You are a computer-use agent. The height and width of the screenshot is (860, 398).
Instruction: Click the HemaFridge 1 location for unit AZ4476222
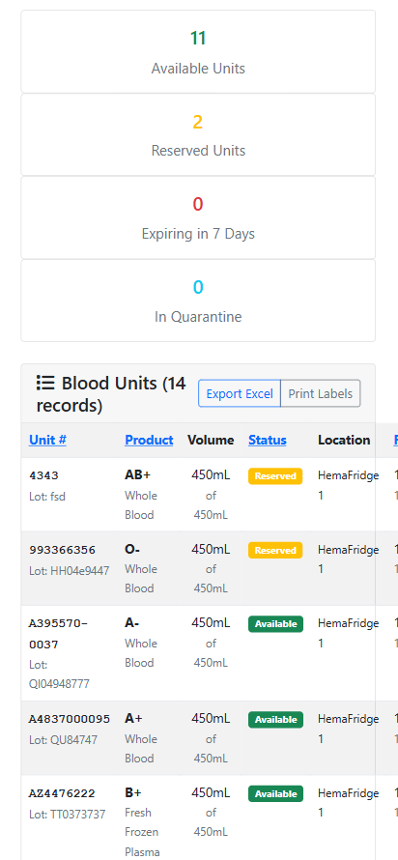click(348, 803)
